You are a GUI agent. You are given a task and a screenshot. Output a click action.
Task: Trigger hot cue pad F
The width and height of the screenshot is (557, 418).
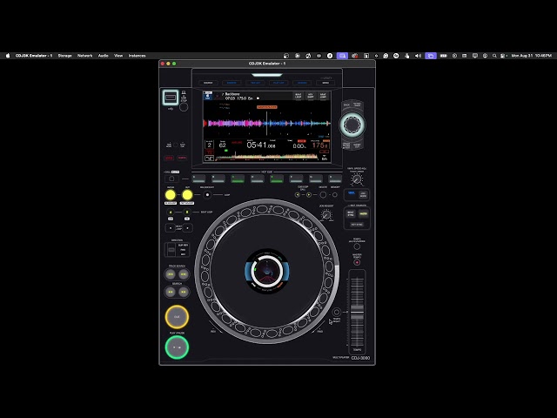[x=296, y=179]
